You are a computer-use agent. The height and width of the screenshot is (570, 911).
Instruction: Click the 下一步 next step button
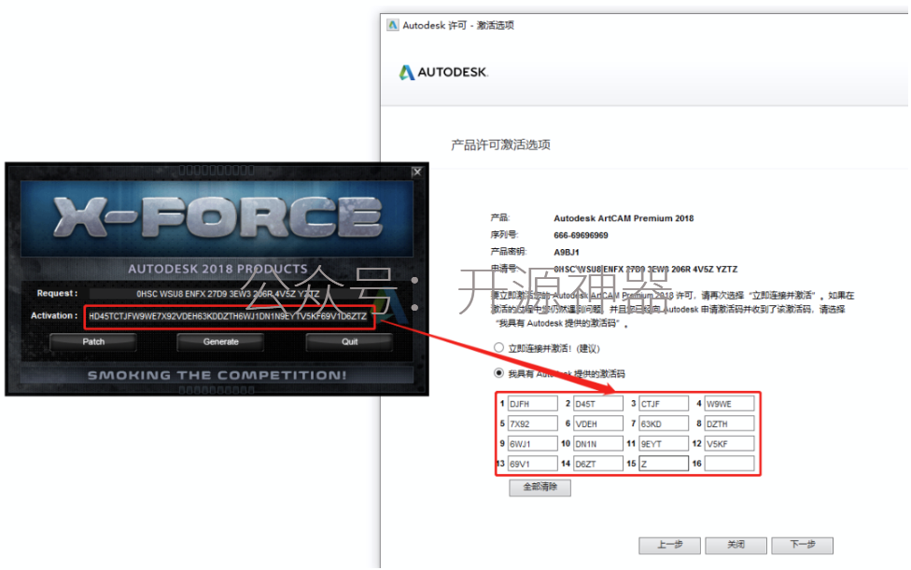802,545
